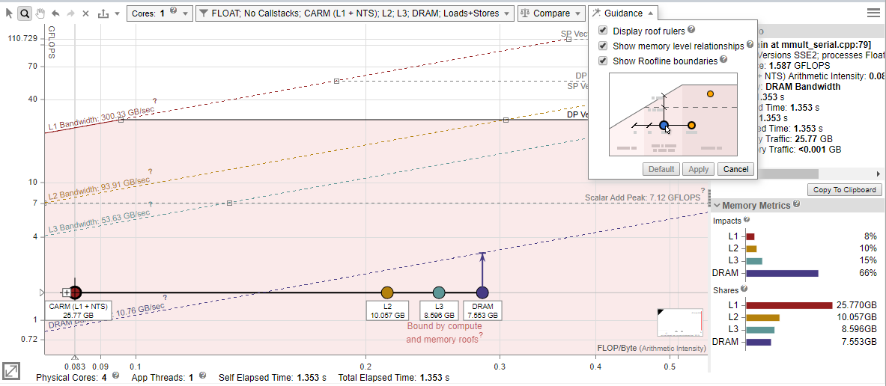Undo the last zoom action

click(55, 13)
